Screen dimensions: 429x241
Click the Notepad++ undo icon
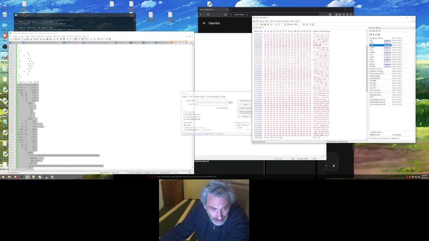click(x=41, y=39)
